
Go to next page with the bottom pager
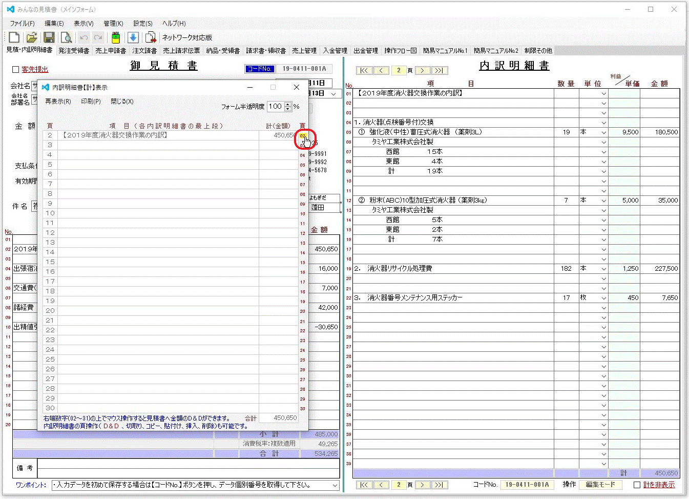pos(422,485)
